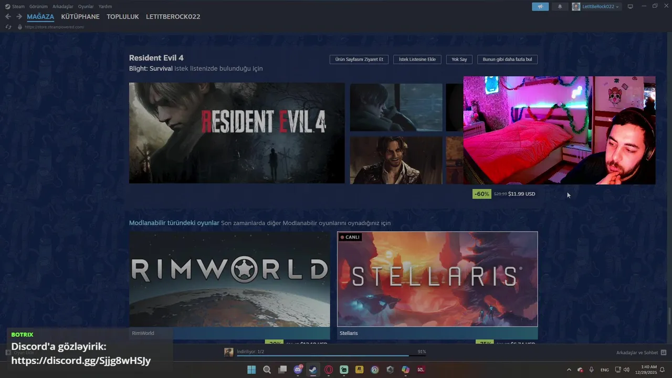Open the colorful swirl taskbar icon
The width and height of the screenshot is (672, 378).
[374, 370]
